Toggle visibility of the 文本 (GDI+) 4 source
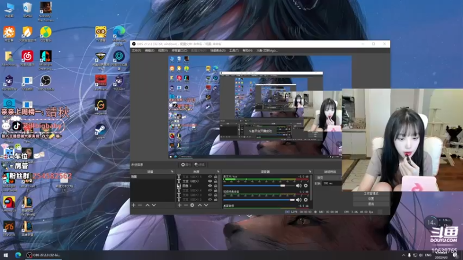Screen dimensions: 463x260 pos(210,190)
